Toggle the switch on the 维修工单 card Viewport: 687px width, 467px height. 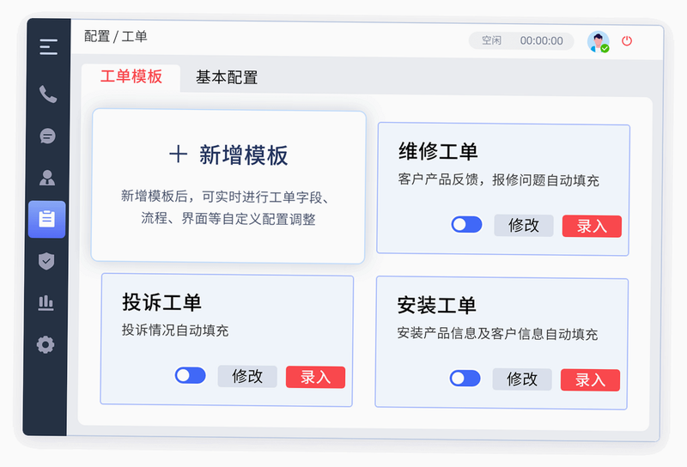(x=466, y=224)
